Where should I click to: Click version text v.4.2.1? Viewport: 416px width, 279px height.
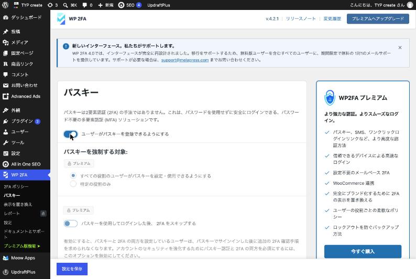[272, 19]
